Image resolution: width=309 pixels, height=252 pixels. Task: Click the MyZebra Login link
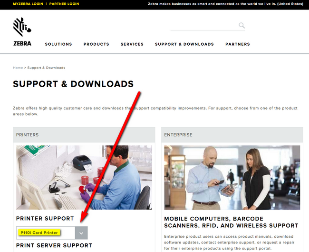tap(28, 4)
